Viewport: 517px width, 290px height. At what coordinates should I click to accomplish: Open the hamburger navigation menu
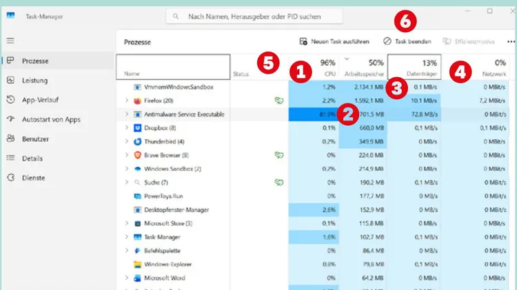point(10,41)
